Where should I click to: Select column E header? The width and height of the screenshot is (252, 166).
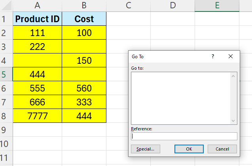pos(217,6)
